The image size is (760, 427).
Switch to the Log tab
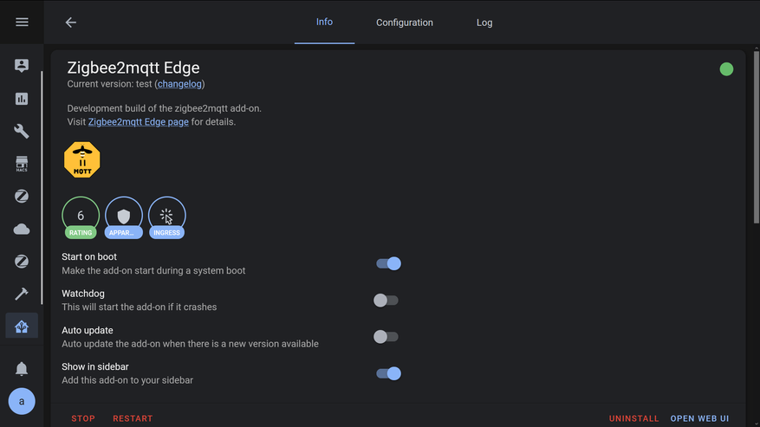(484, 23)
